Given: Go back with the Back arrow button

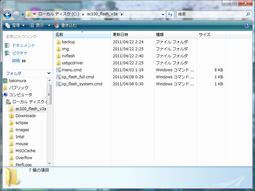Looking at the screenshot, I should (x=7, y=14).
